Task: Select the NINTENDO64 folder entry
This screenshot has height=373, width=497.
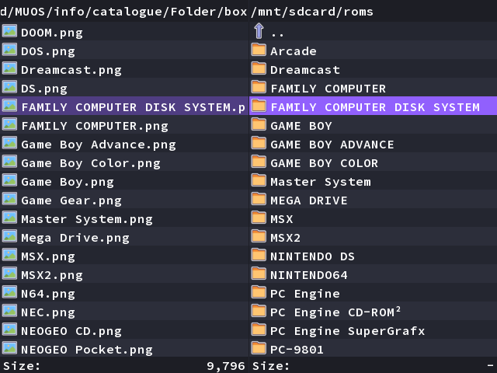Action: [x=373, y=274]
